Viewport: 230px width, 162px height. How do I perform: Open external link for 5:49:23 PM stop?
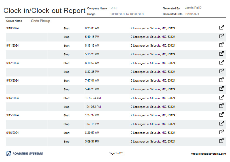(222, 89)
